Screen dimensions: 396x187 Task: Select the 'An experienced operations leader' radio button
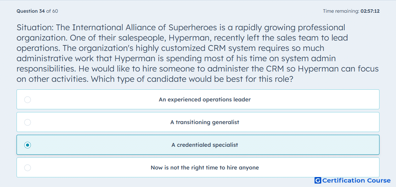pos(28,100)
